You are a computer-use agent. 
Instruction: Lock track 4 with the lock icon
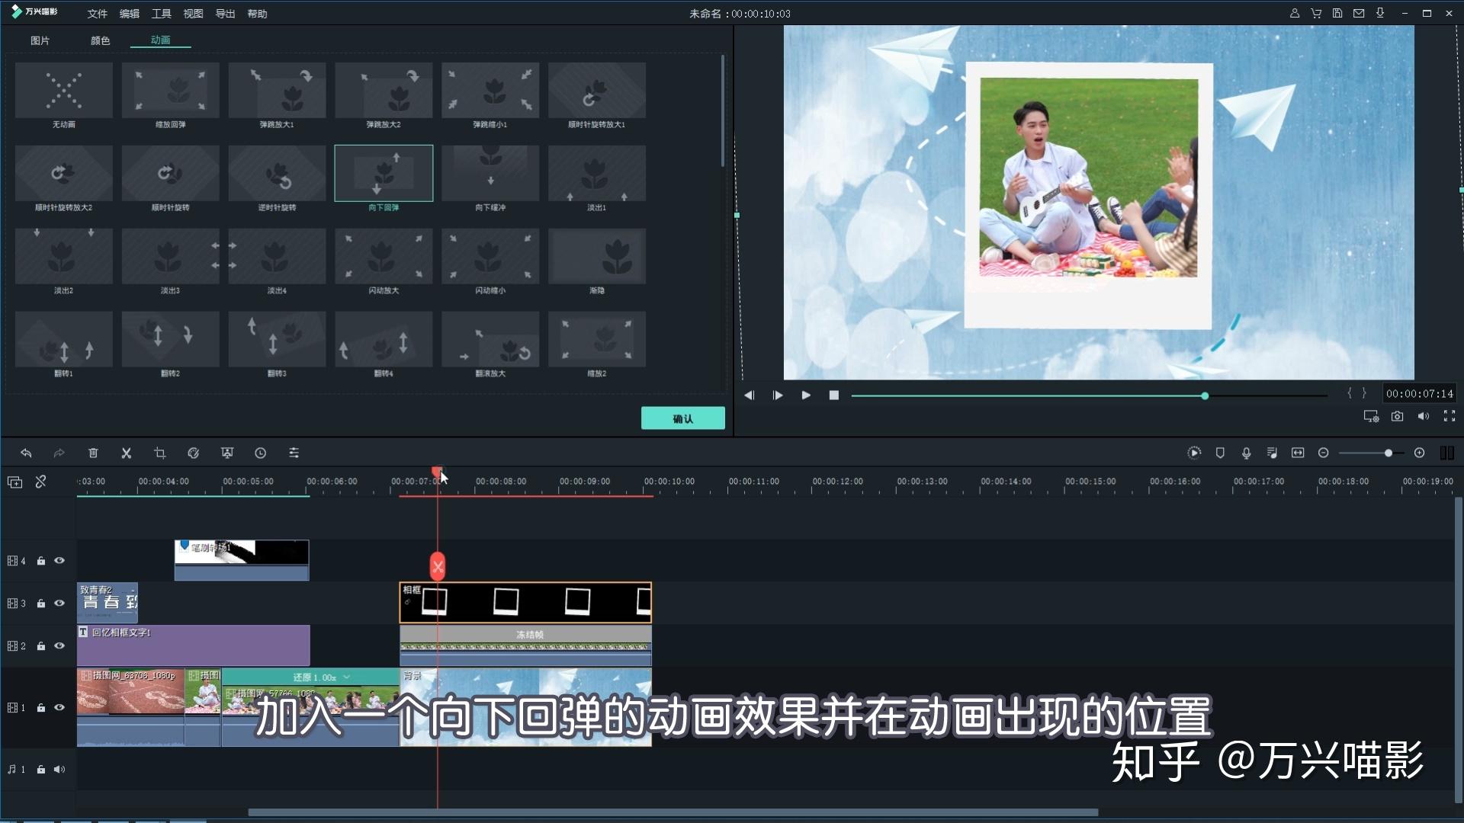point(40,560)
